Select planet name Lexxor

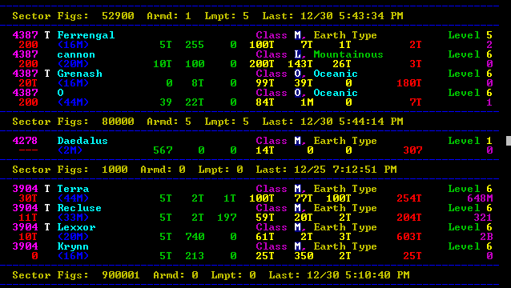[x=76, y=227]
